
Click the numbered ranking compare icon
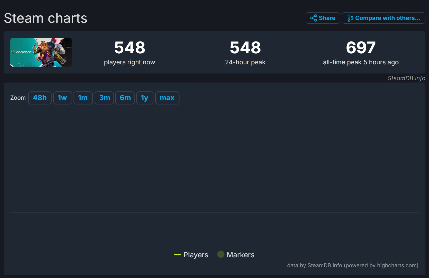350,18
